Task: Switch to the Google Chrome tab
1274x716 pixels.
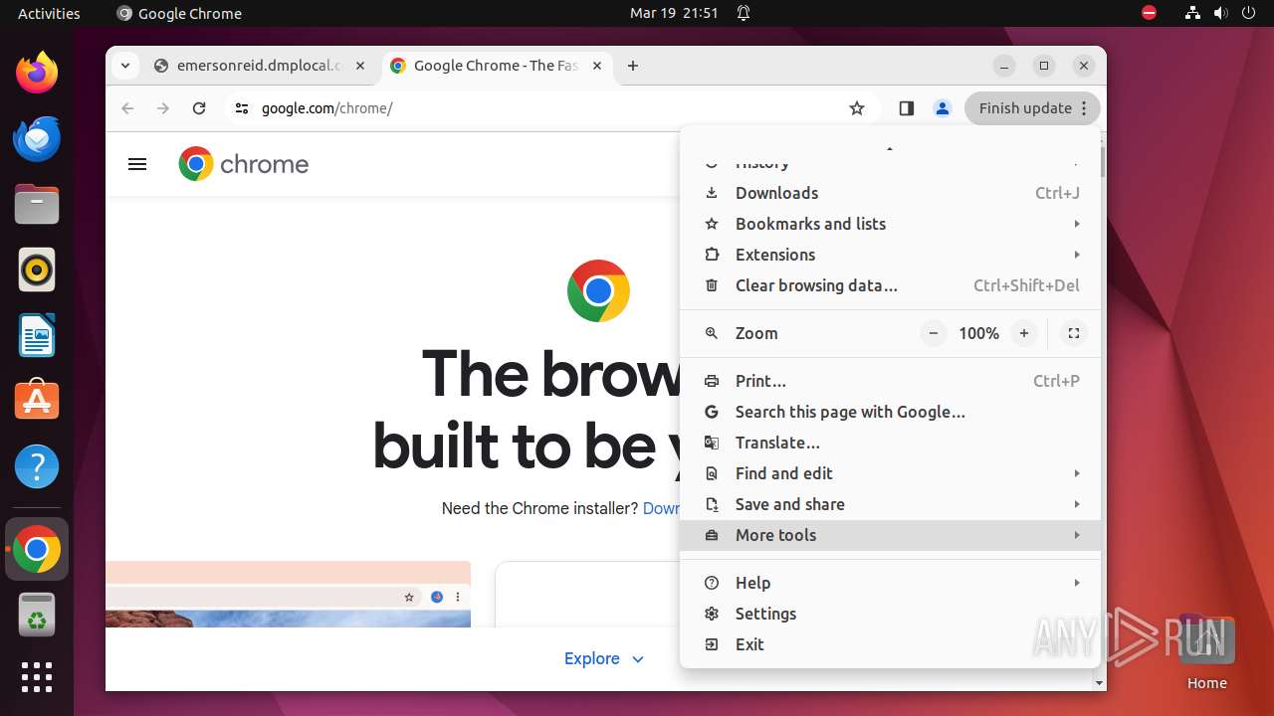Action: [496, 66]
